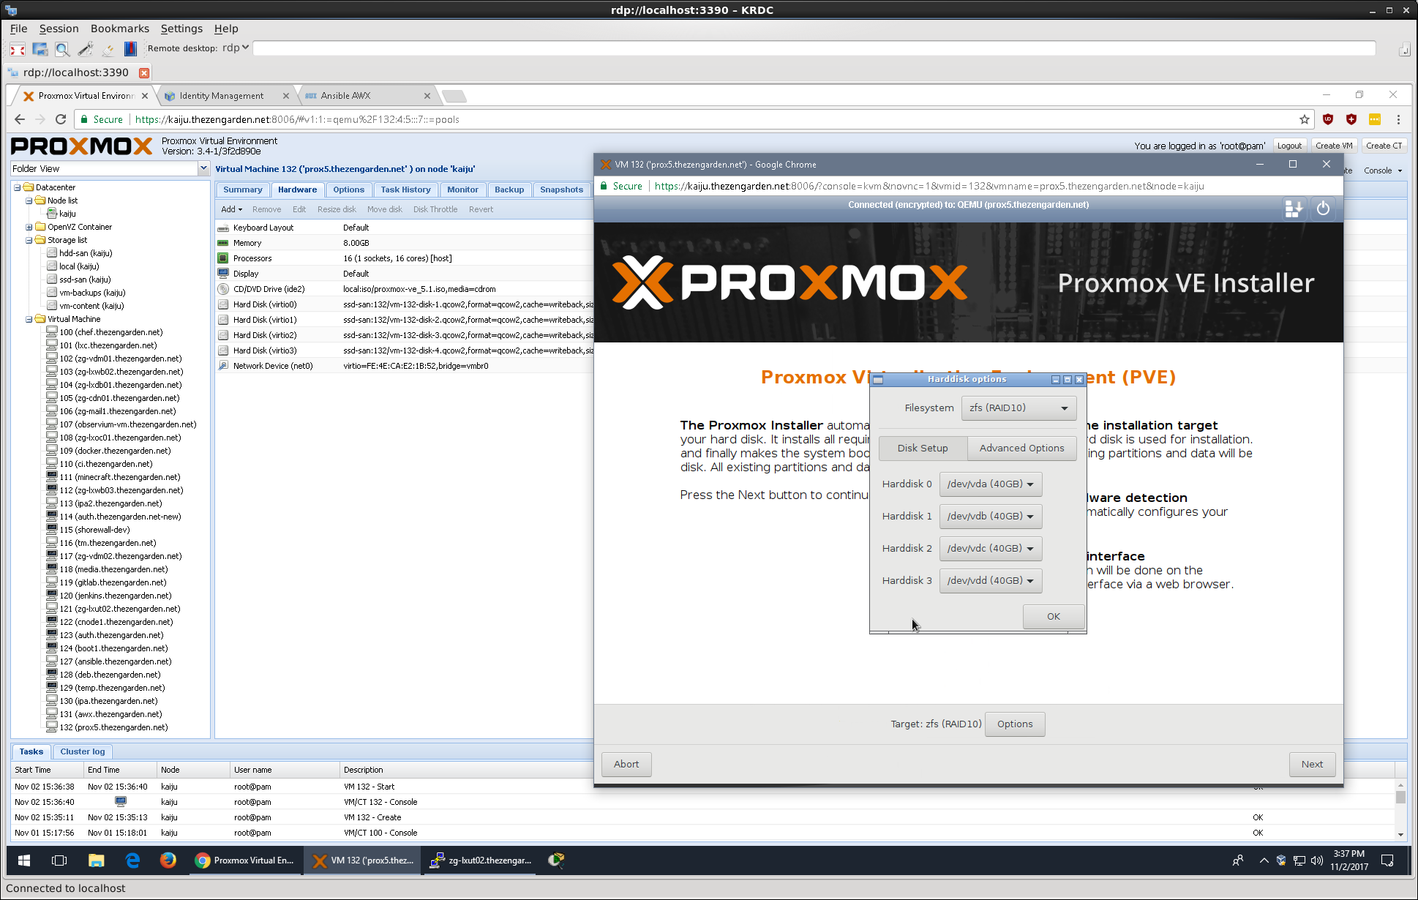Screen dimensions: 1418x900
Task: Open Windows Start menu
Action: coord(23,860)
